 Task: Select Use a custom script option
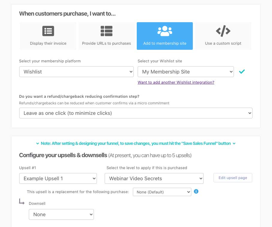(223, 36)
